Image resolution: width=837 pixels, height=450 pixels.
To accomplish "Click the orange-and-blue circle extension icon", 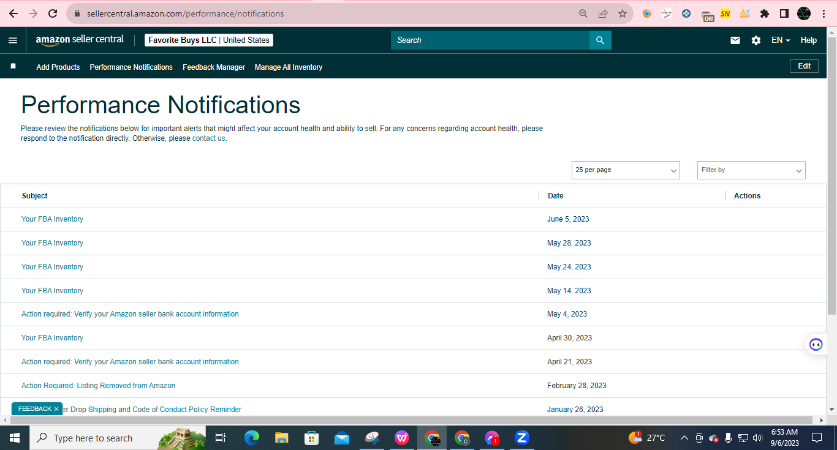I will (647, 13).
